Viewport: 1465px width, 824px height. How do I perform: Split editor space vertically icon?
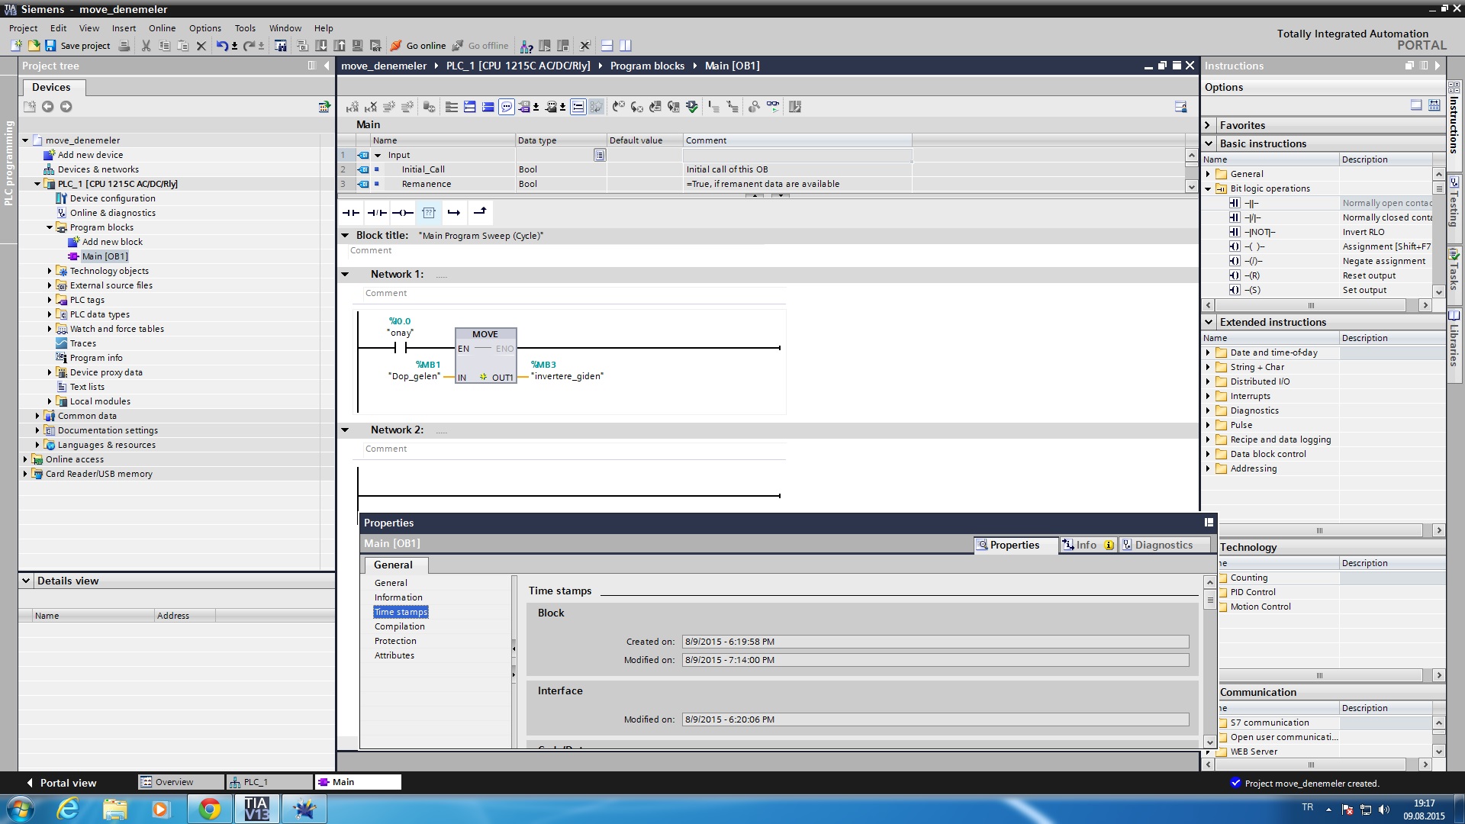626,46
